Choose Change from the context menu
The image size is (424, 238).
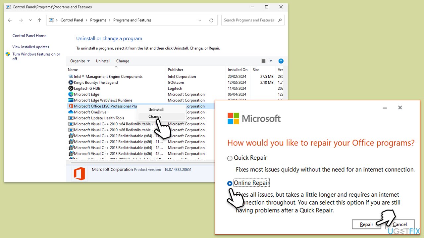(155, 116)
